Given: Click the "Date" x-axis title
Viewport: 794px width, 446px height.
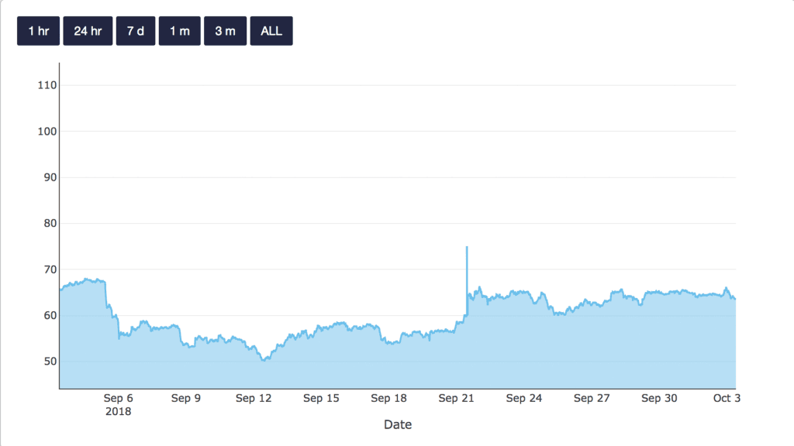Looking at the screenshot, I should tap(398, 424).
